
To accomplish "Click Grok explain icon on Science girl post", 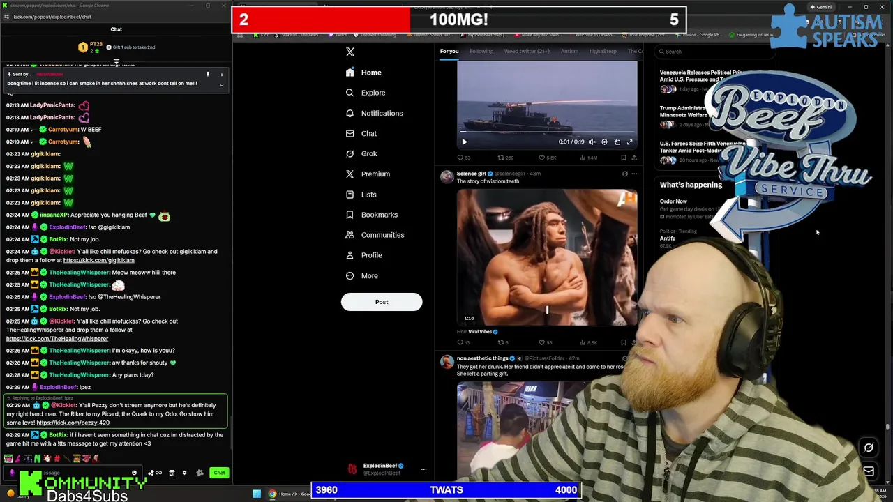I will pyautogui.click(x=624, y=174).
